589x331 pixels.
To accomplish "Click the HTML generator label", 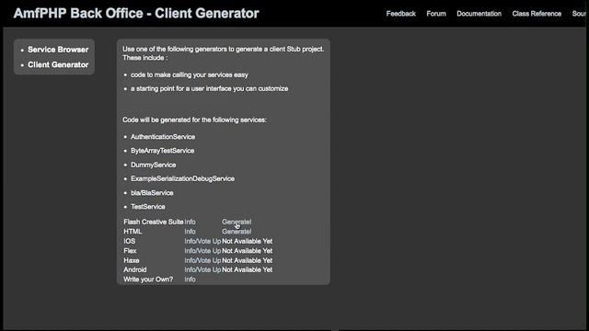I will pyautogui.click(x=133, y=232).
